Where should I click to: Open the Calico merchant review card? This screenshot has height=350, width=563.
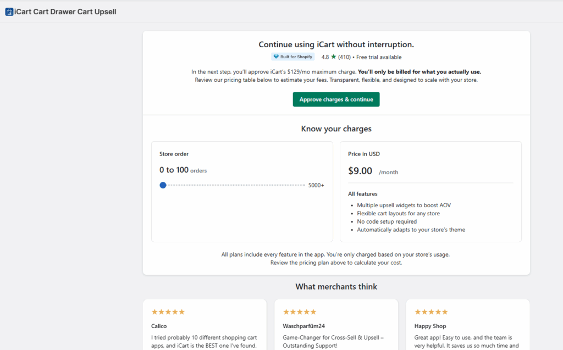pyautogui.click(x=205, y=330)
